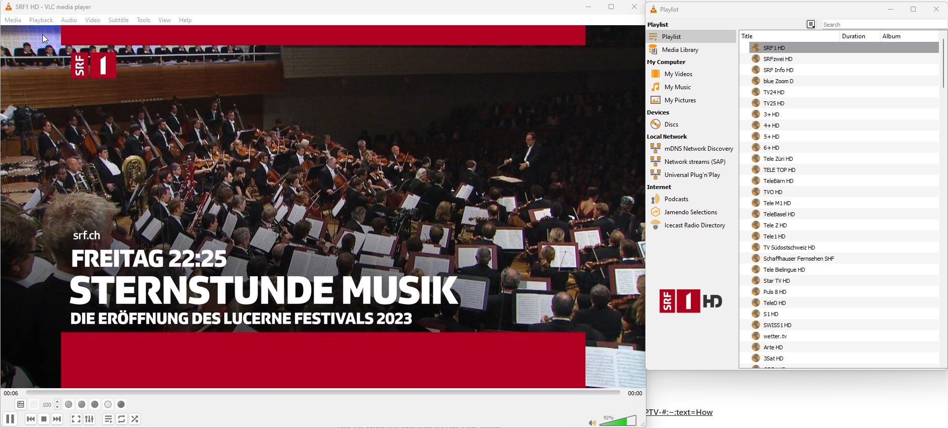Viewport: 948px width, 428px height.
Task: Jump to the next playlist item
Action: click(57, 419)
